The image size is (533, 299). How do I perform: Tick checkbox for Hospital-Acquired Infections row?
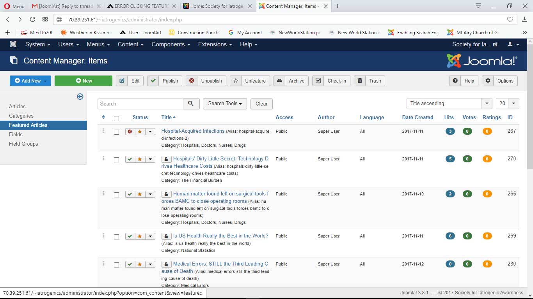(116, 132)
